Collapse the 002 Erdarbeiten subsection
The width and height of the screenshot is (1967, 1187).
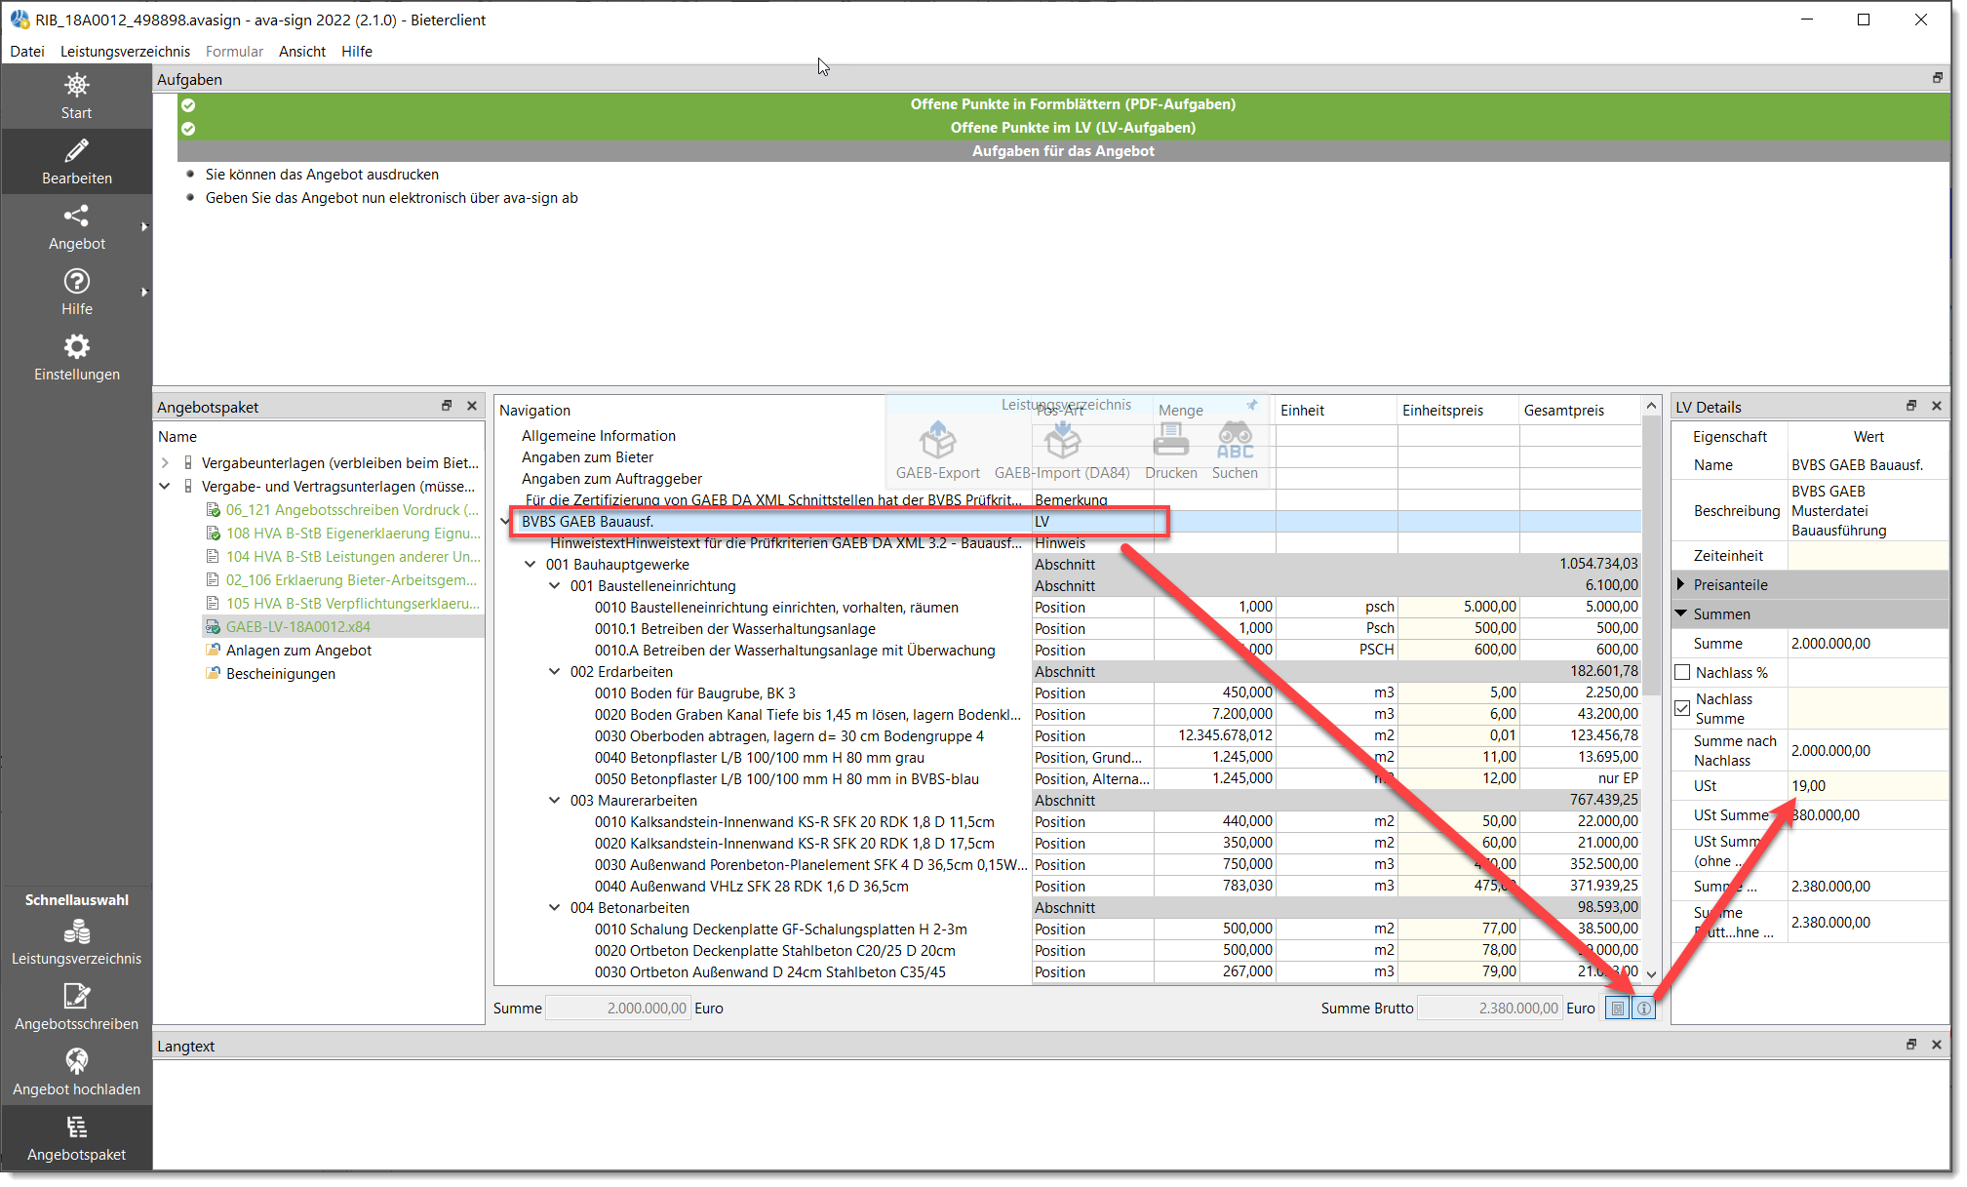click(554, 671)
